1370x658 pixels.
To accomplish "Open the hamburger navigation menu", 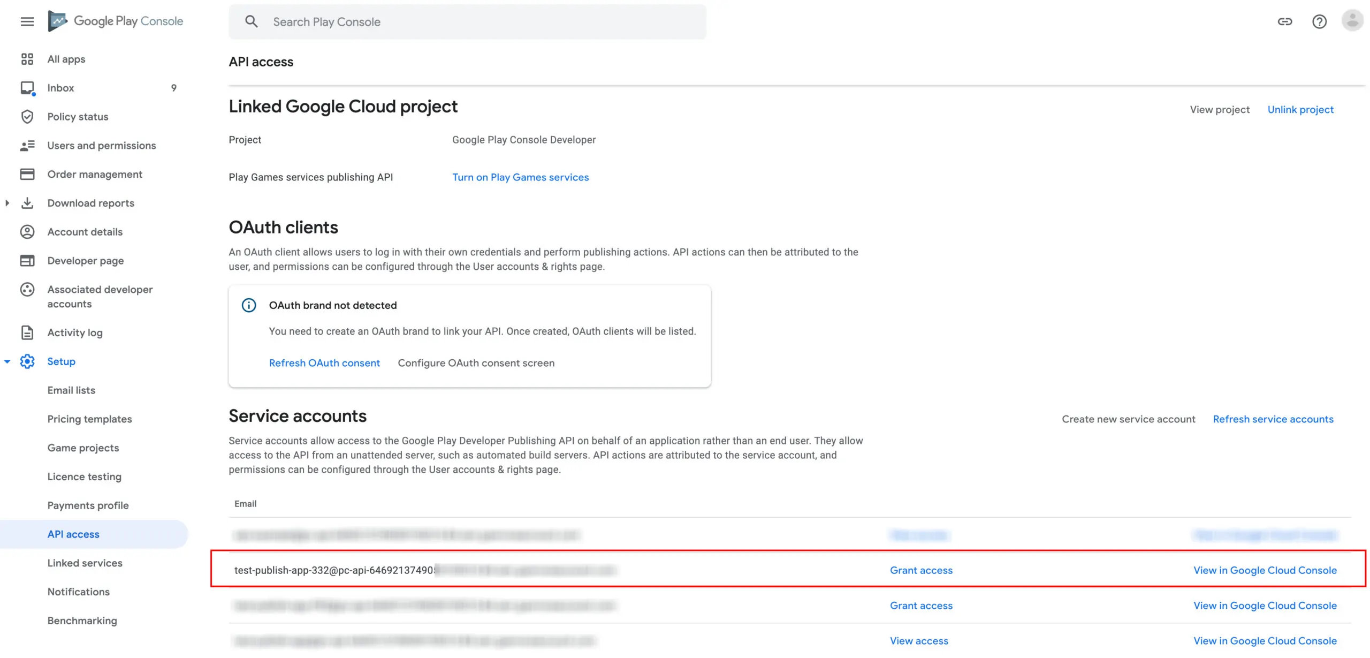I will (x=27, y=21).
